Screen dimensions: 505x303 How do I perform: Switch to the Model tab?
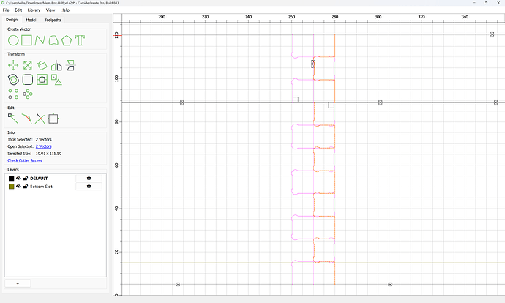pyautogui.click(x=31, y=20)
